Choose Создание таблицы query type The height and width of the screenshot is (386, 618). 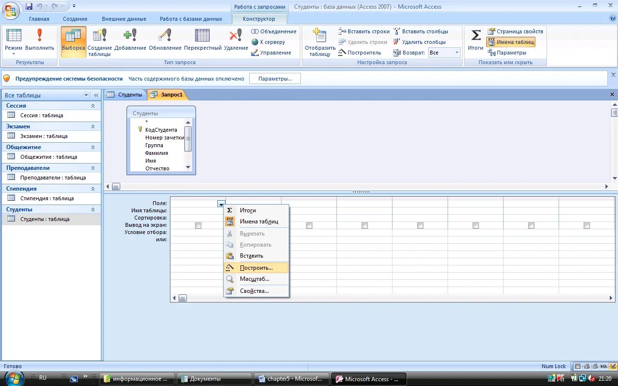(100, 42)
